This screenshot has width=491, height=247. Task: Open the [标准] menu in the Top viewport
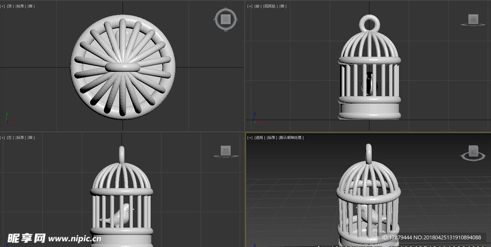20,6
